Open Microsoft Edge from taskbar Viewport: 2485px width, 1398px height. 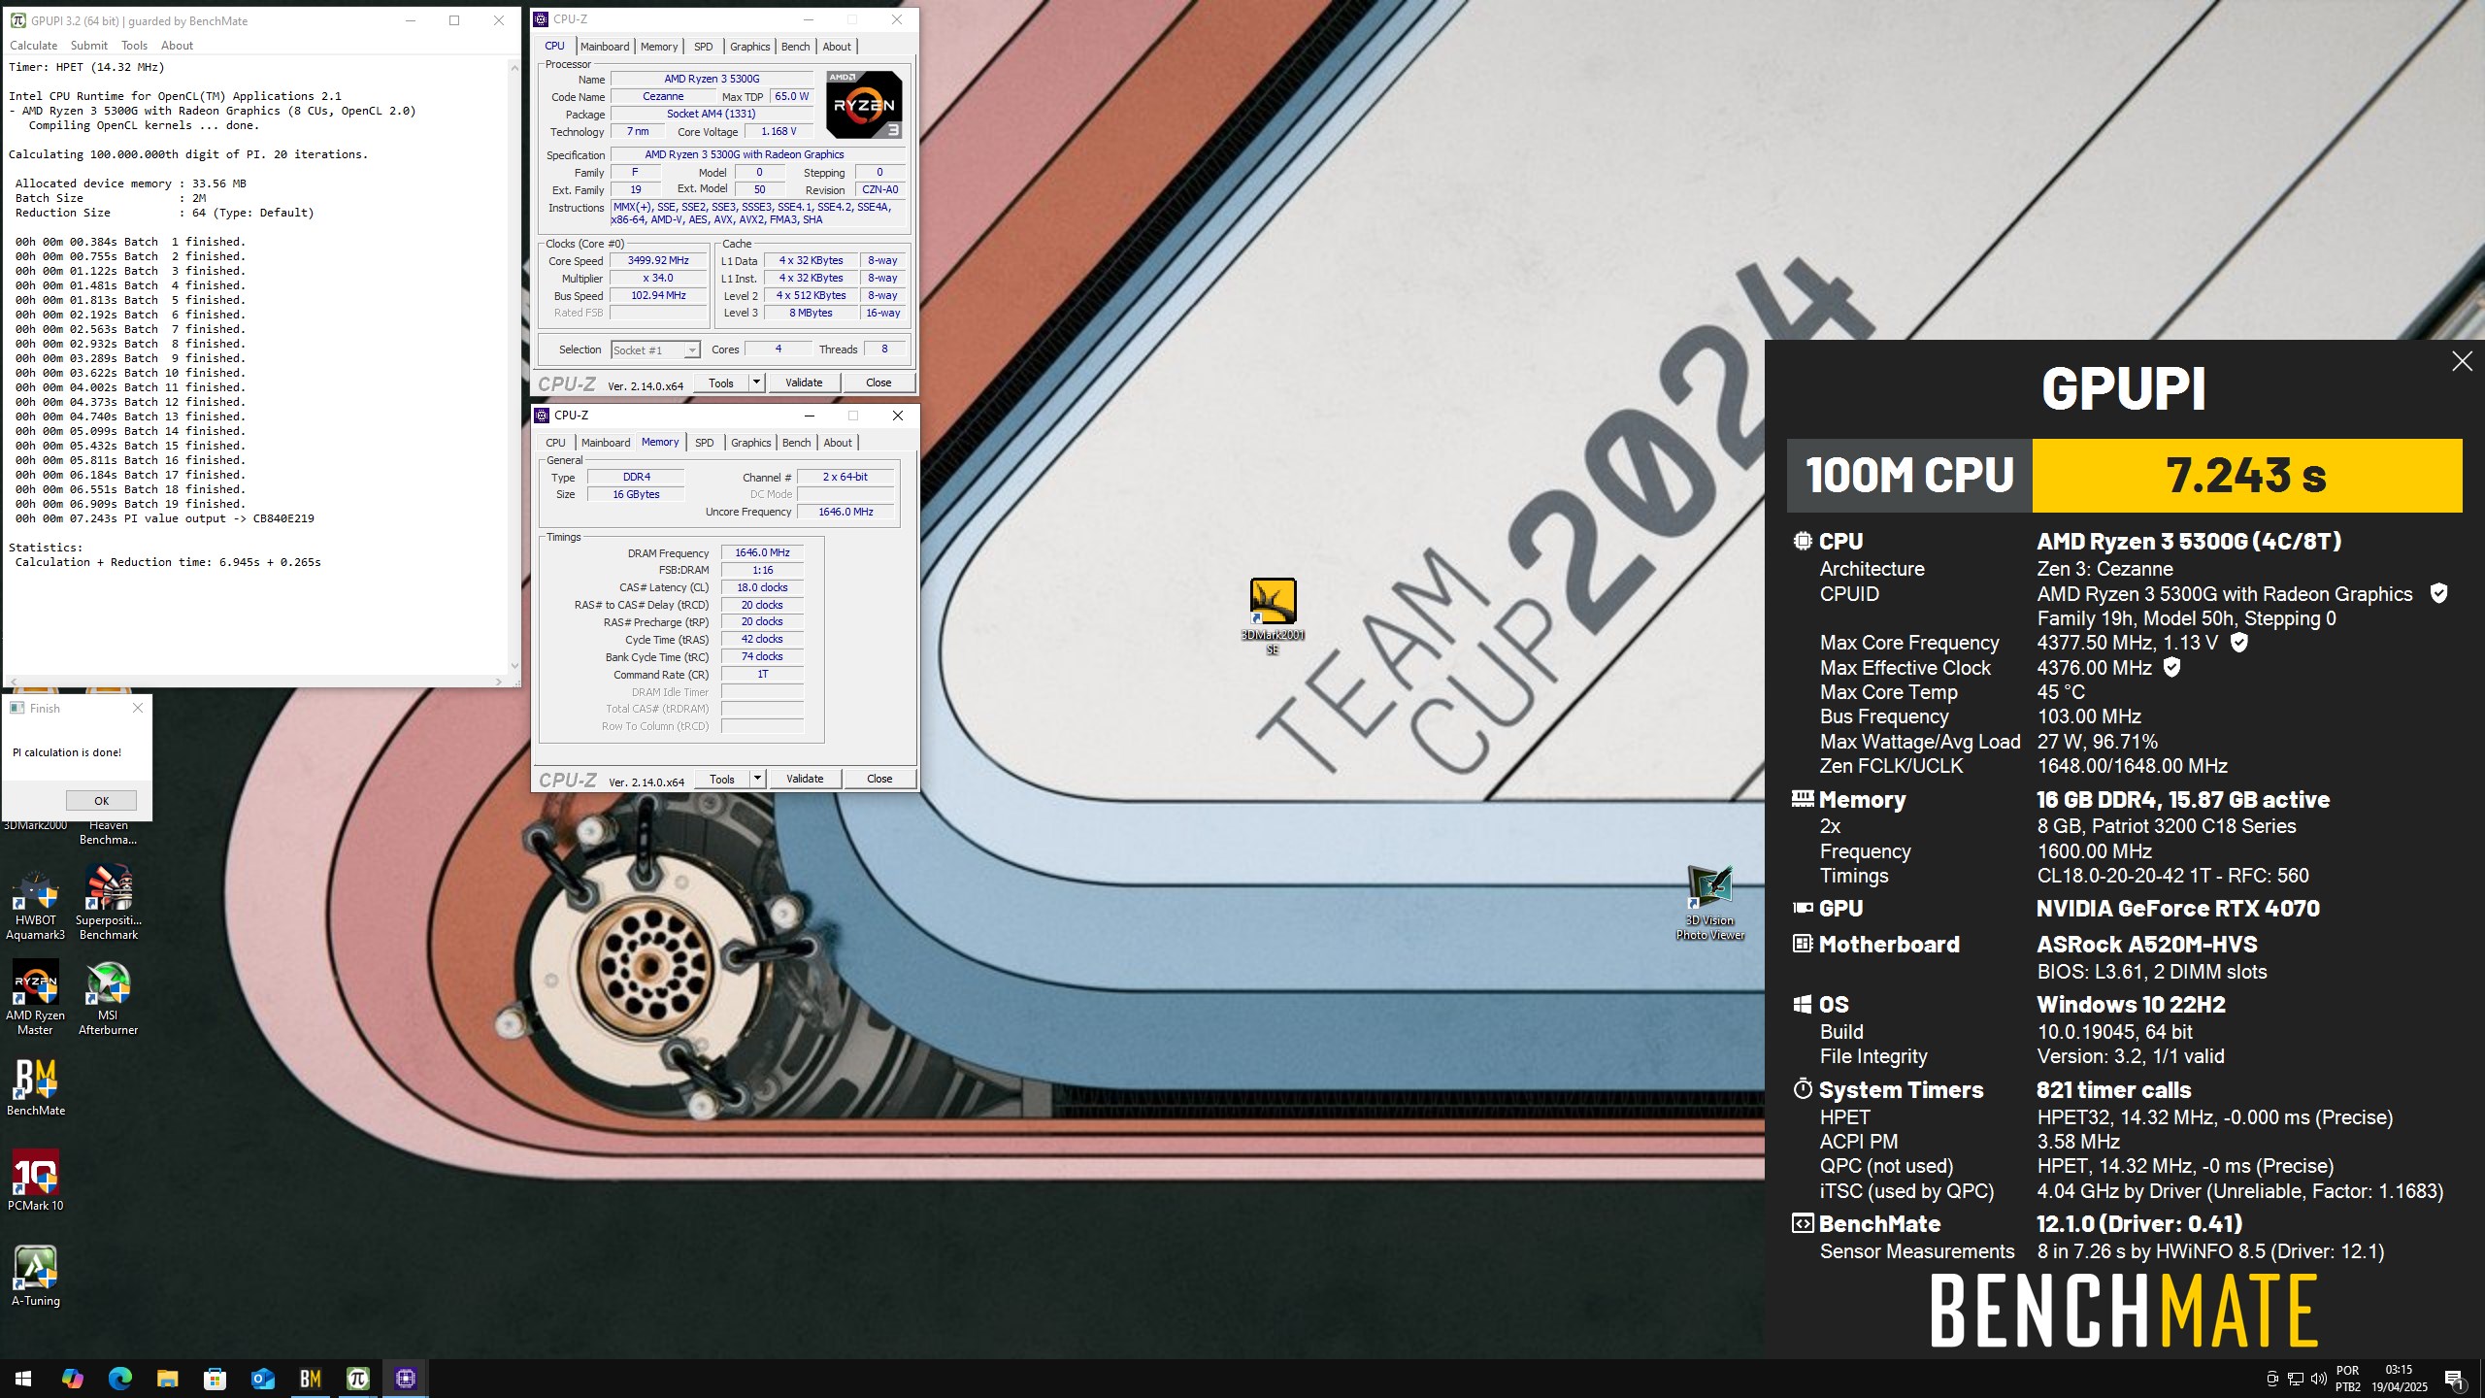pos(119,1378)
